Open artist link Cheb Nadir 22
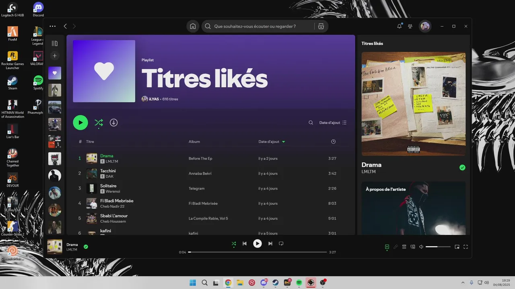515x289 pixels. coord(112,206)
